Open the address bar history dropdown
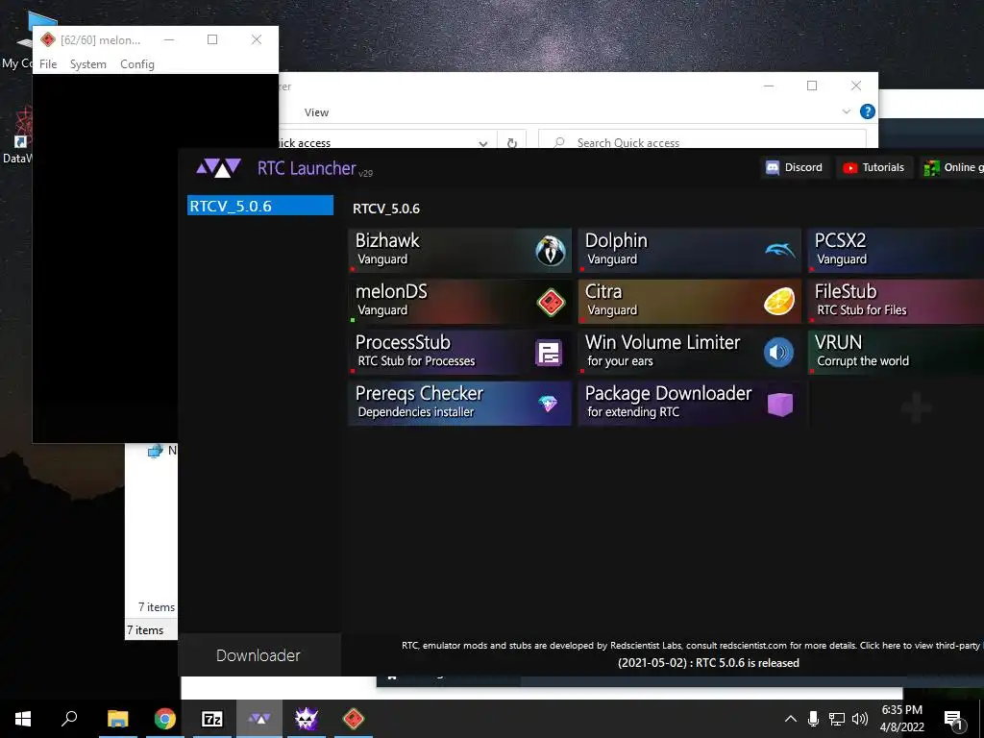This screenshot has height=738, width=984. click(482, 143)
